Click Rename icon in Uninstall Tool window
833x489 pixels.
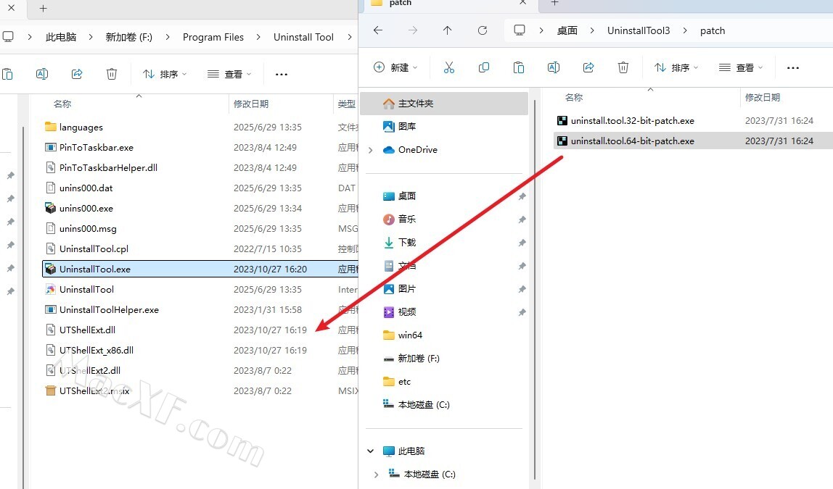tap(42, 74)
